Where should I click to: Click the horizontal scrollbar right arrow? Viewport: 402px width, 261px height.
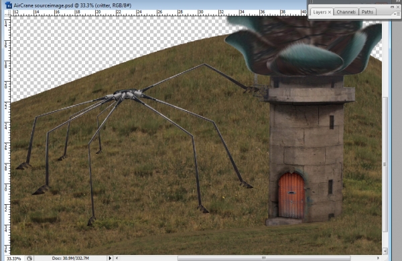(378, 258)
